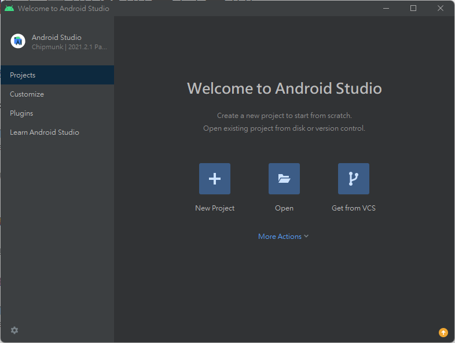Screen dimensions: 455x343
Task: Click the orange update notification icon
Action: (x=443, y=332)
